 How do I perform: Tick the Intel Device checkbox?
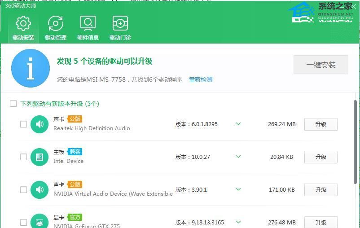pyautogui.click(x=23, y=157)
